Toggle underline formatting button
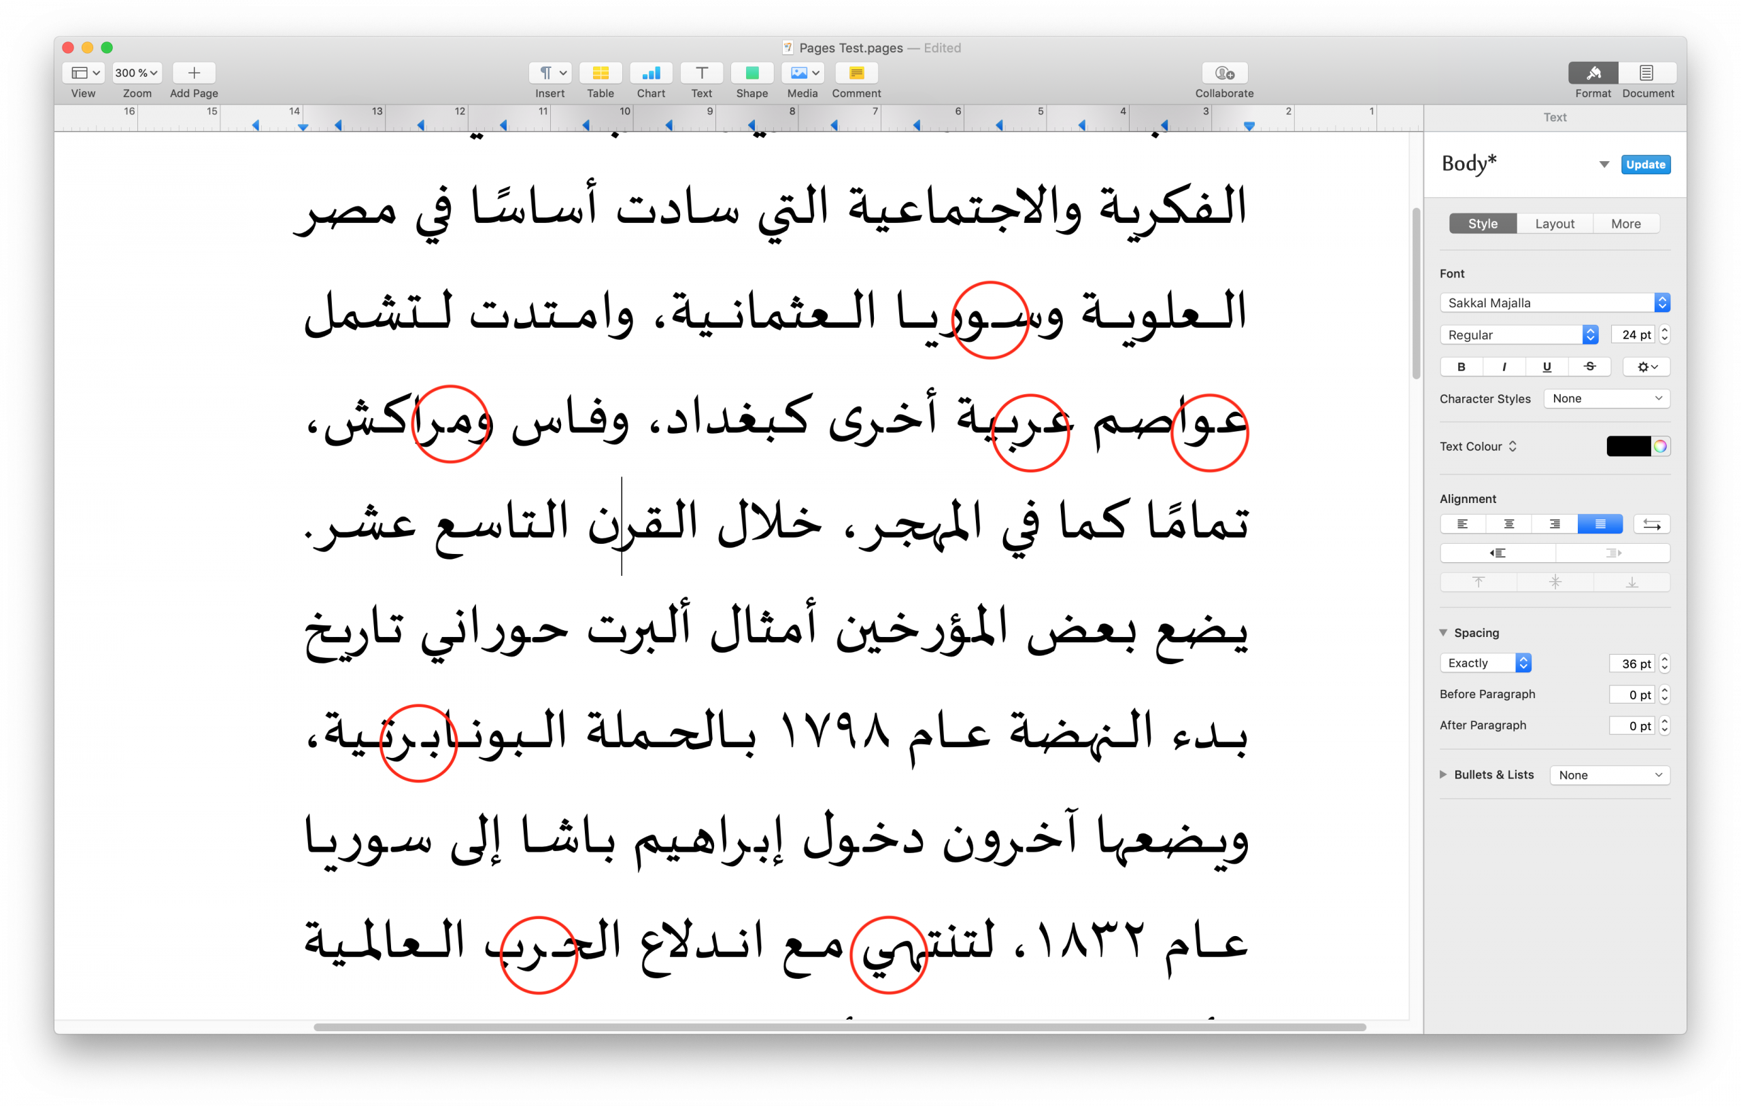Screen dimensions: 1741x1106 point(1546,366)
